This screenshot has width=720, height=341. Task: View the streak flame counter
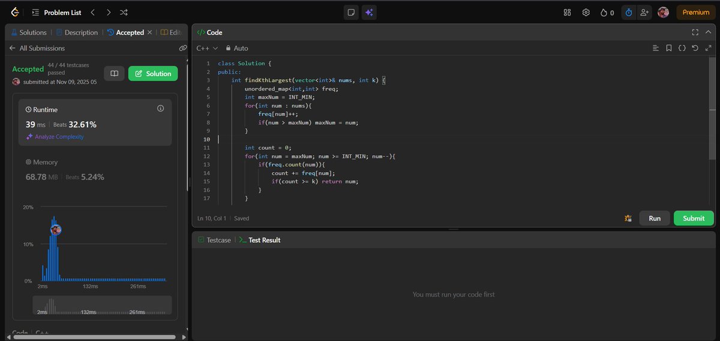point(607,12)
